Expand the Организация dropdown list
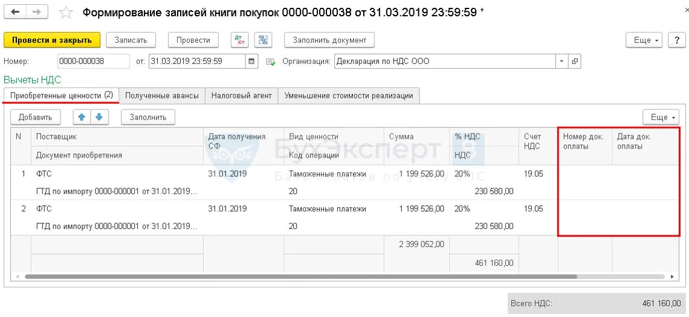The image size is (689, 317). click(x=562, y=61)
